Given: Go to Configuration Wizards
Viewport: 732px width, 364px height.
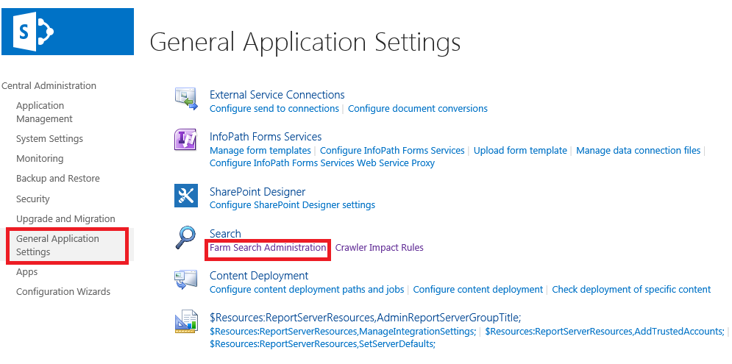Looking at the screenshot, I should click(x=63, y=292).
